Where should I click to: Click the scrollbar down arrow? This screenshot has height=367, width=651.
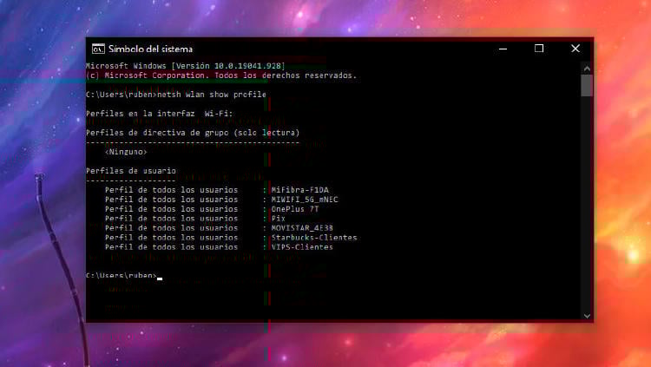point(587,315)
